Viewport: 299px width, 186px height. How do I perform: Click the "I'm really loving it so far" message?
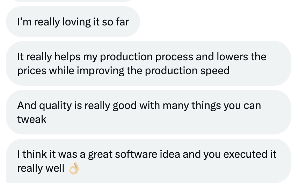[x=73, y=22]
